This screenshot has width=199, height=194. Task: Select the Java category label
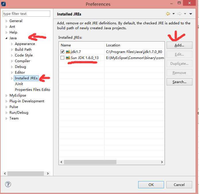click(13, 38)
